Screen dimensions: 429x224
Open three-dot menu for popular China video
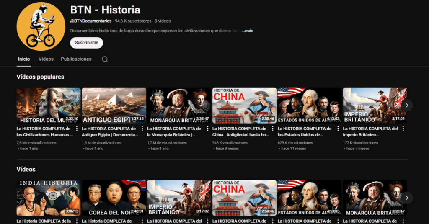click(273, 129)
